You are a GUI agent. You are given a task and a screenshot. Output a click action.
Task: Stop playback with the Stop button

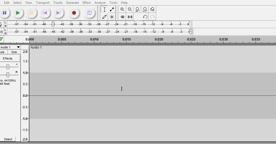click(x=31, y=13)
